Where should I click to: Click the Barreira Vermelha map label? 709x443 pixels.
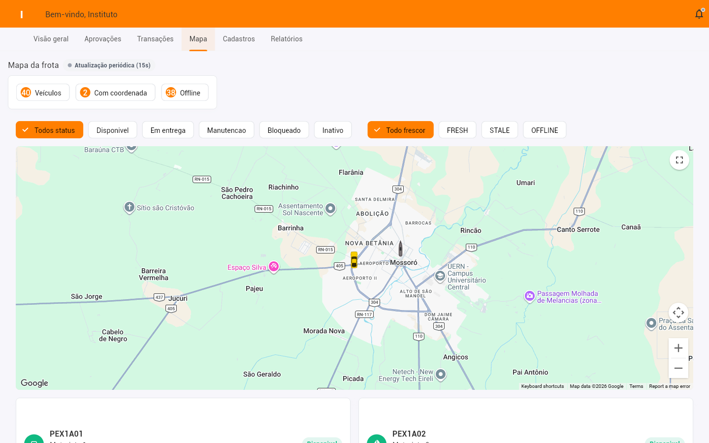154,274
